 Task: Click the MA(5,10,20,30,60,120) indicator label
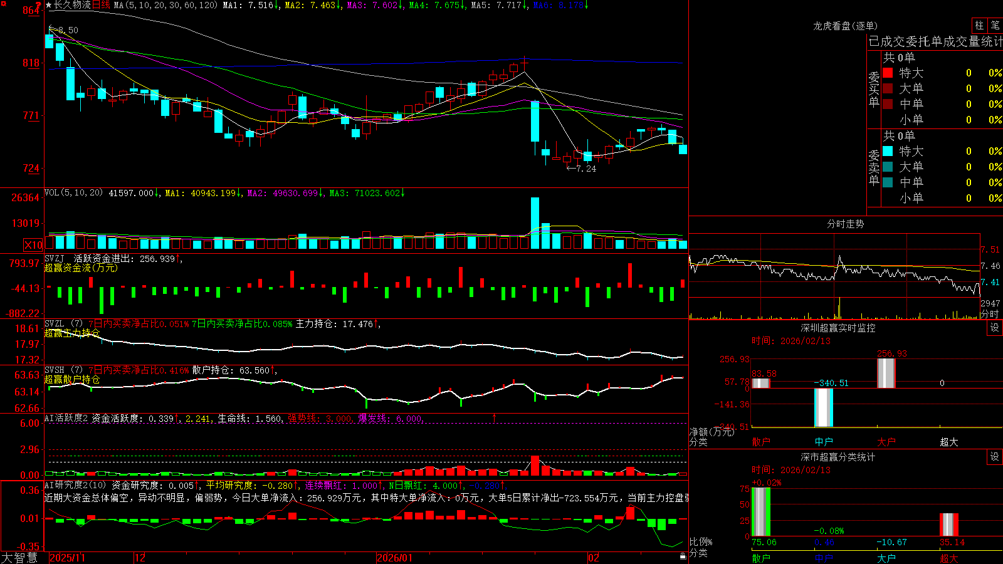(x=165, y=5)
